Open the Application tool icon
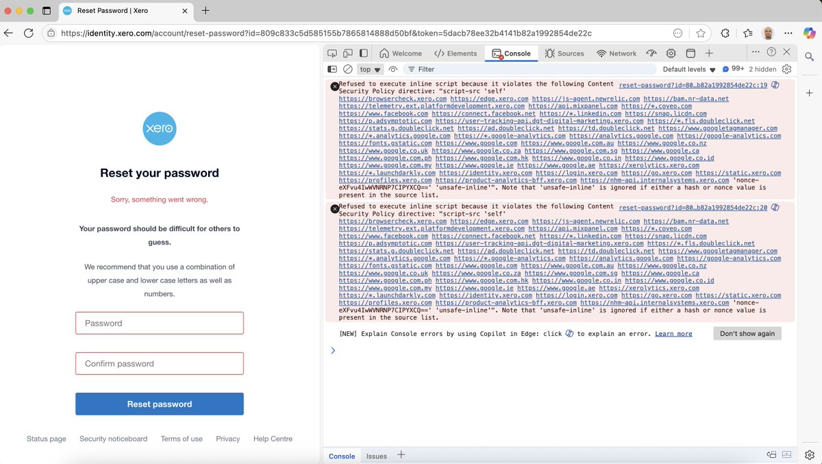The height and width of the screenshot is (464, 822). coord(690,53)
